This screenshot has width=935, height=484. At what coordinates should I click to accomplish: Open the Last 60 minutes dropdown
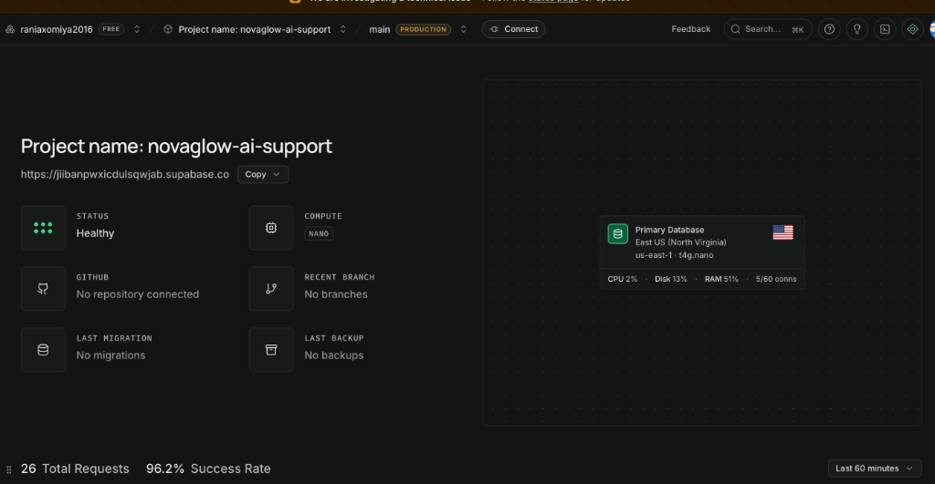coord(874,469)
